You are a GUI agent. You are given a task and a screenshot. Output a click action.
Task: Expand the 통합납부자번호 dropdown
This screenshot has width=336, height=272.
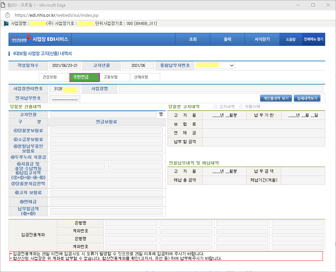232,66
